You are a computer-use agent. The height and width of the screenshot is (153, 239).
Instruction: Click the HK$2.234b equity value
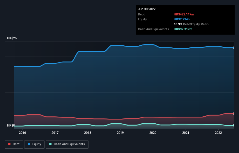click(x=182, y=19)
